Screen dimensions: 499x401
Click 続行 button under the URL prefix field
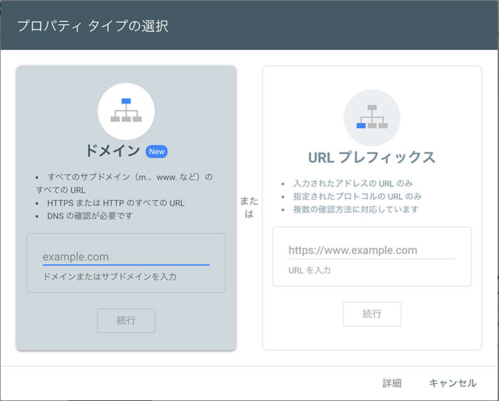tap(372, 314)
